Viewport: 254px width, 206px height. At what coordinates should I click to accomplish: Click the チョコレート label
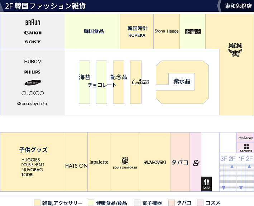(102, 85)
